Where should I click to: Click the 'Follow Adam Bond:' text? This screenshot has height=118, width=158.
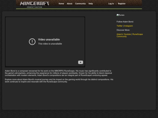pos(125,22)
